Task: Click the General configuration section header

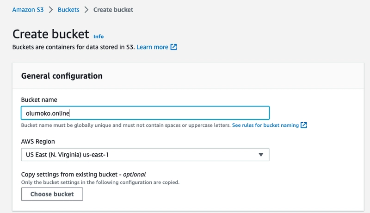Action: click(x=62, y=75)
